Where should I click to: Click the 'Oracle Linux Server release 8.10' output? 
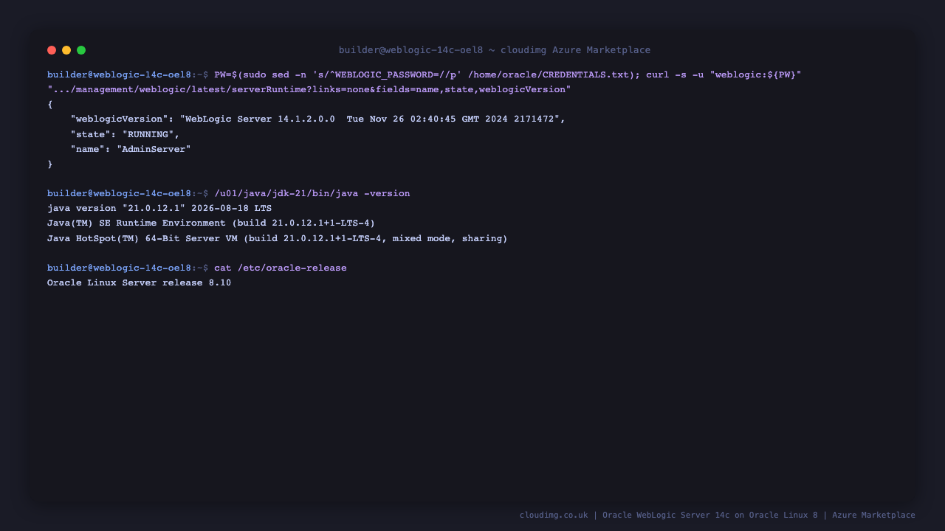[140, 282]
